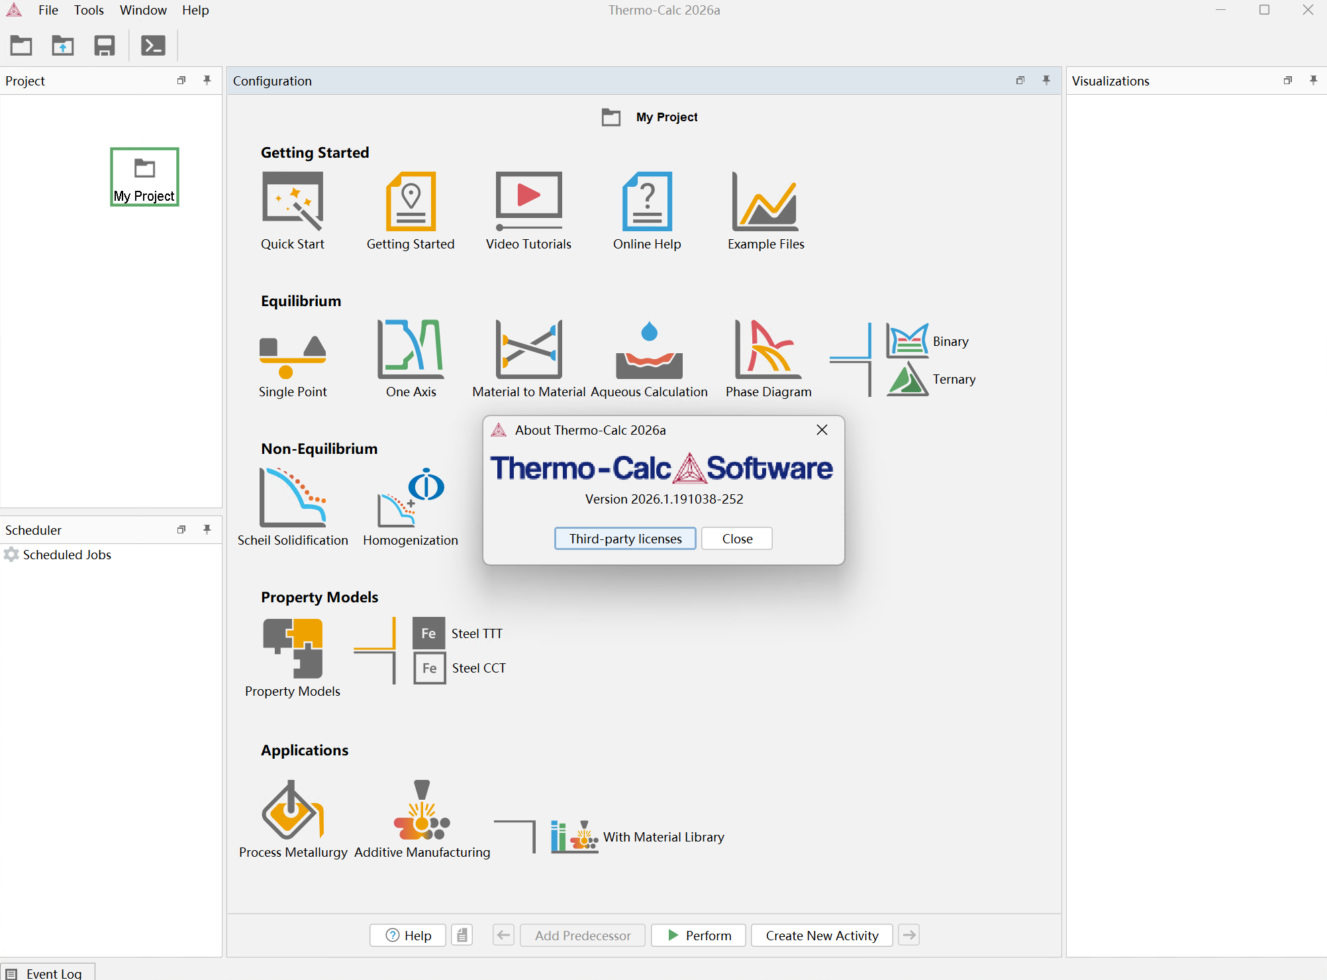Open the File menu
The width and height of the screenshot is (1327, 980).
pyautogui.click(x=48, y=10)
